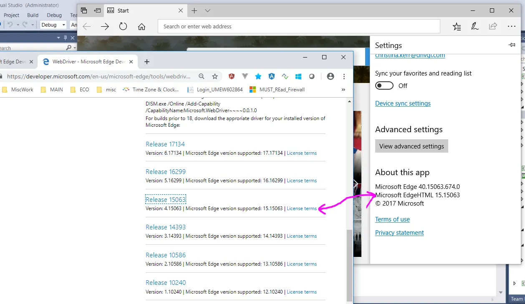This screenshot has width=525, height=304.
Task: Open the Chrome three-dot menu
Action: [x=344, y=76]
